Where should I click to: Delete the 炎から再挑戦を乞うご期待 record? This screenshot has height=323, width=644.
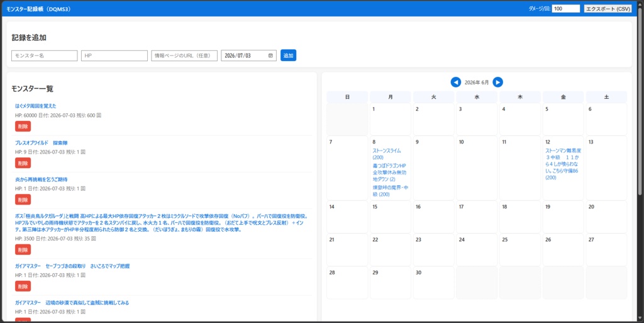[23, 200]
